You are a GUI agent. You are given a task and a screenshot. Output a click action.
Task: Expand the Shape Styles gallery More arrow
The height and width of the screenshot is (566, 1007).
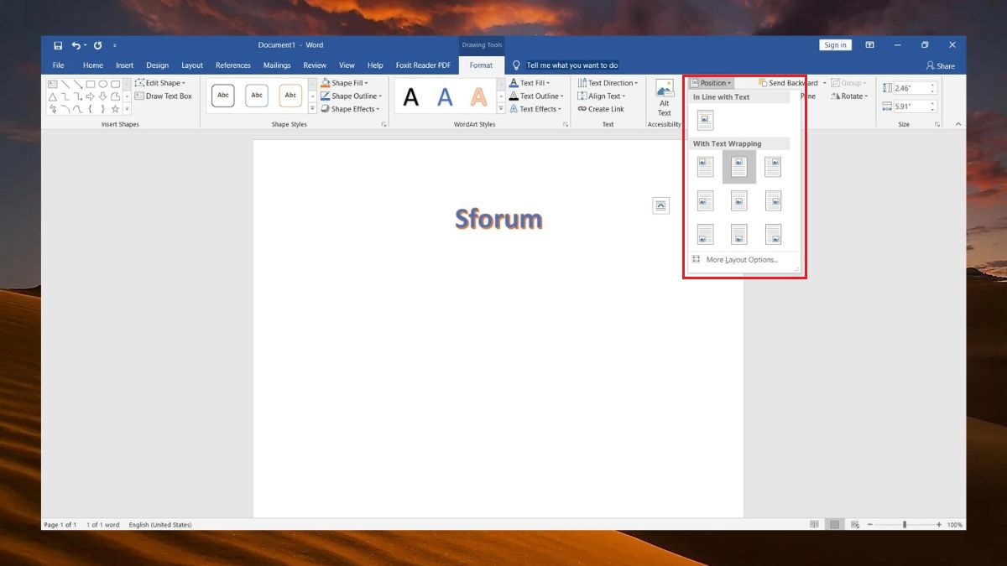[x=312, y=109]
